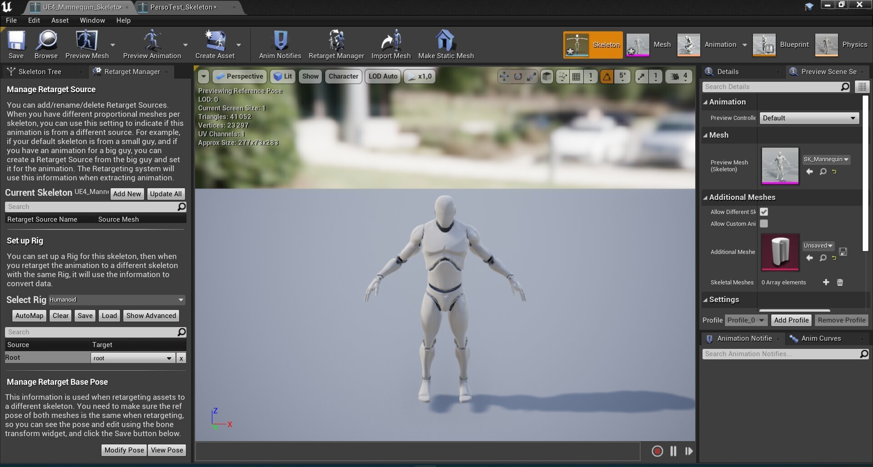The image size is (873, 467).
Task: Open the LOD Auto dropdown
Action: [x=383, y=76]
